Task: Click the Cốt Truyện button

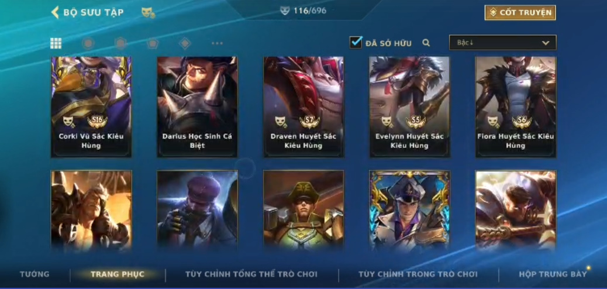Action: (x=520, y=12)
